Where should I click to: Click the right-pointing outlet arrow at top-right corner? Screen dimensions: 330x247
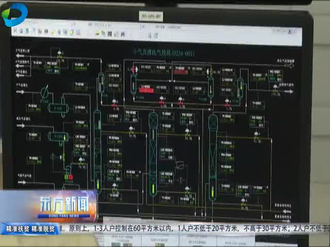pos(290,66)
